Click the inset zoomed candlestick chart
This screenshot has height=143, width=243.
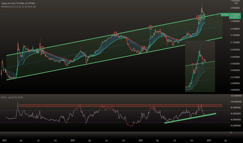[x=200, y=67]
